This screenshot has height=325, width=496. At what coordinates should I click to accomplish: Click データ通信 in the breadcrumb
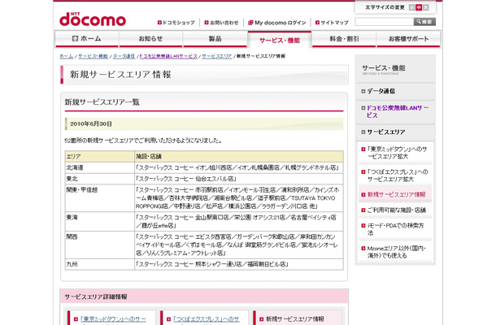click(124, 56)
